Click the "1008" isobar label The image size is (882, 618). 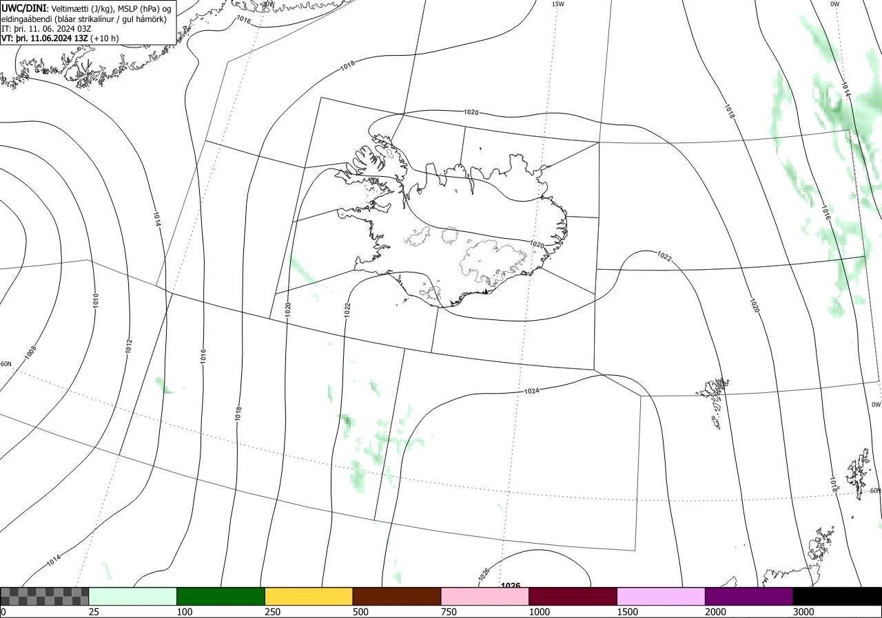tap(31, 353)
